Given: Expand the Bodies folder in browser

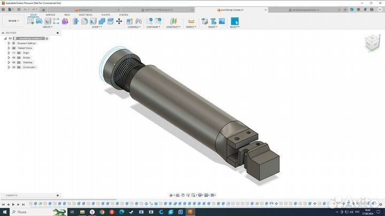Looking at the screenshot, I should (x=9, y=58).
